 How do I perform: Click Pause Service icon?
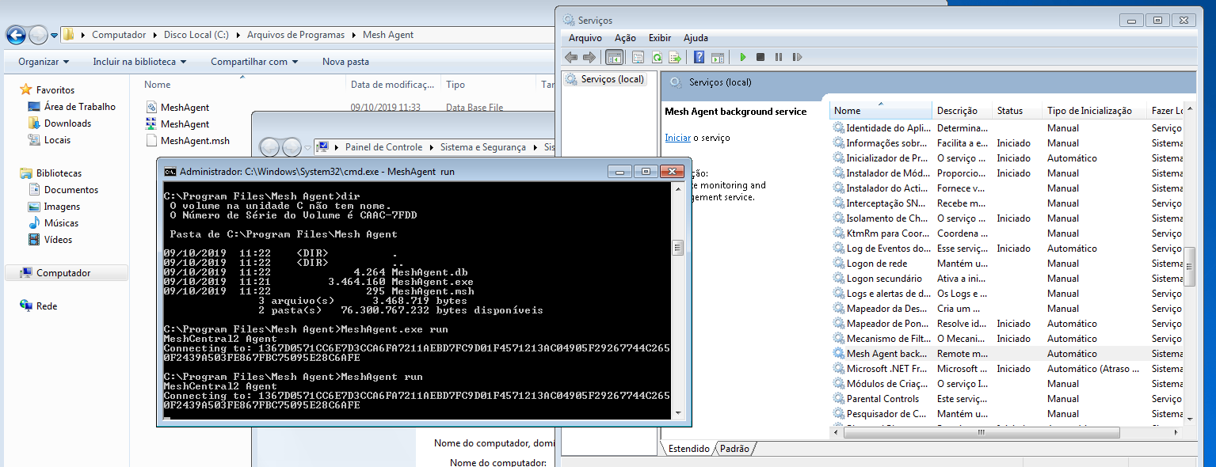coord(779,57)
